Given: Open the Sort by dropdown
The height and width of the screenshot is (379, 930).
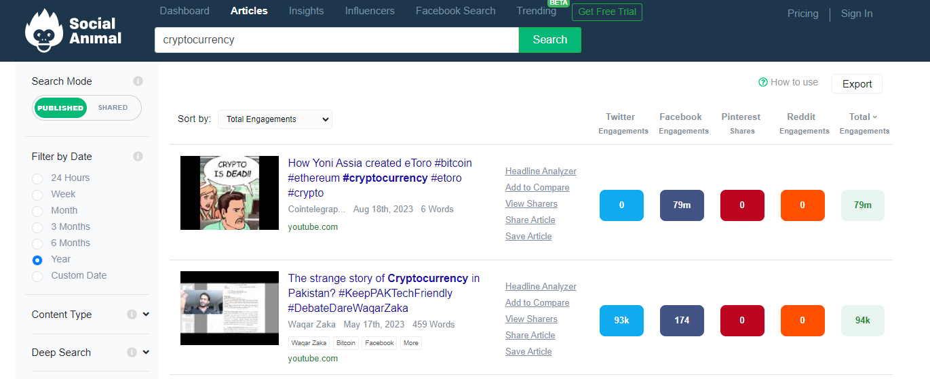Looking at the screenshot, I should tap(275, 119).
